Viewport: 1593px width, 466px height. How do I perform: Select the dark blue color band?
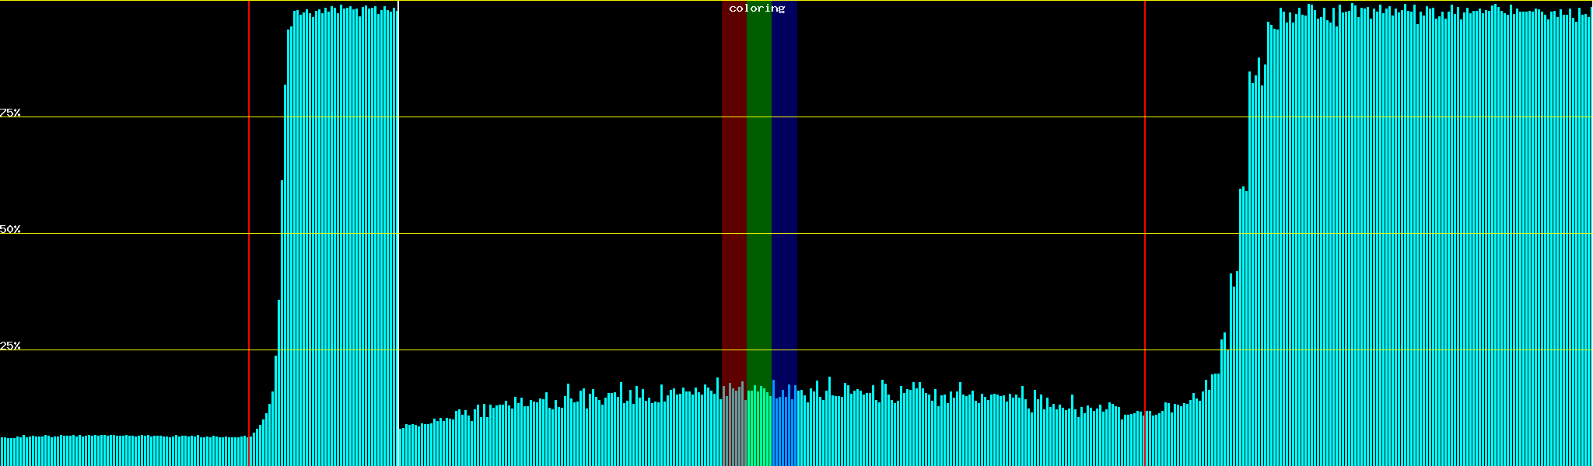pyautogui.click(x=784, y=194)
